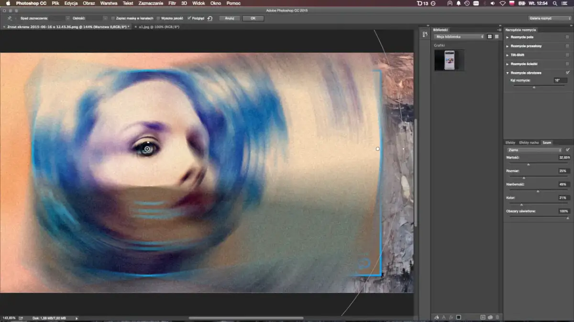This screenshot has width=574, height=322.
Task: Click the reset arrow icon in options bar
Action: pyautogui.click(x=209, y=18)
